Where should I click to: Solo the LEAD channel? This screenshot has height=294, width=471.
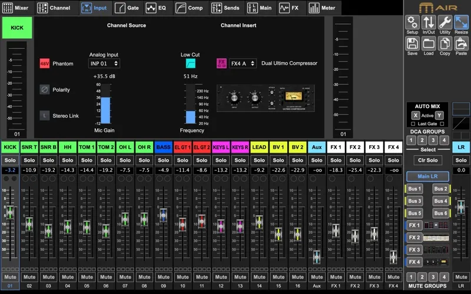tap(259, 160)
